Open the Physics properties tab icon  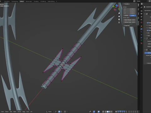(141, 35)
